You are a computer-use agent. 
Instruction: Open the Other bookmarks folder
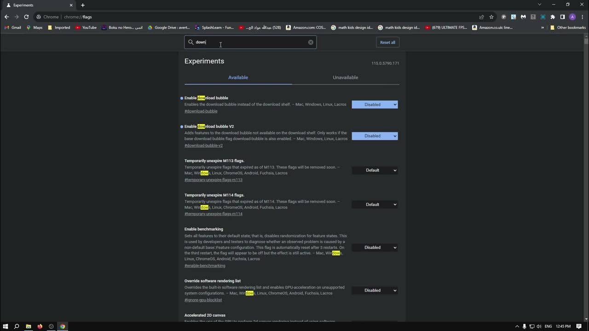coord(568,28)
